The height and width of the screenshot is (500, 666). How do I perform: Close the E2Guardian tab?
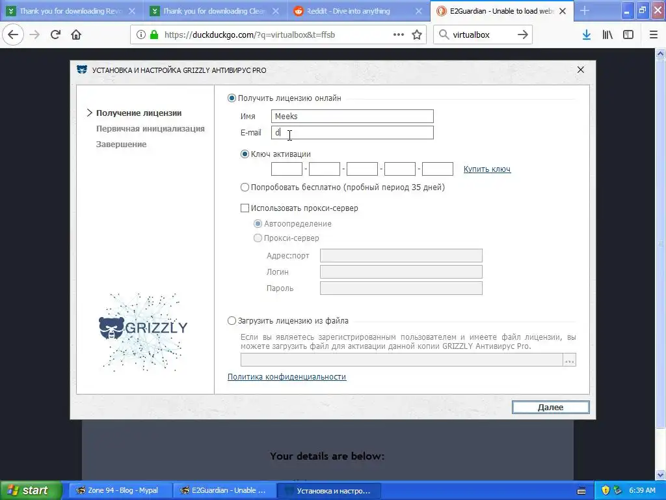pyautogui.click(x=563, y=12)
